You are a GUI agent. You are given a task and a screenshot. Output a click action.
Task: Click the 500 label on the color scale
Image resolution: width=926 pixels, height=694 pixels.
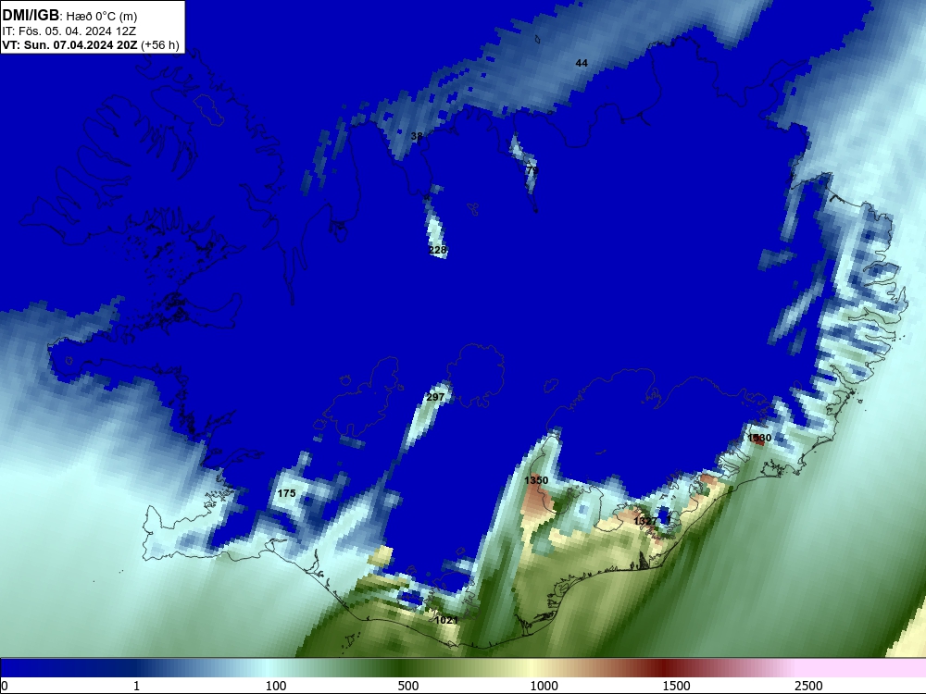408,686
